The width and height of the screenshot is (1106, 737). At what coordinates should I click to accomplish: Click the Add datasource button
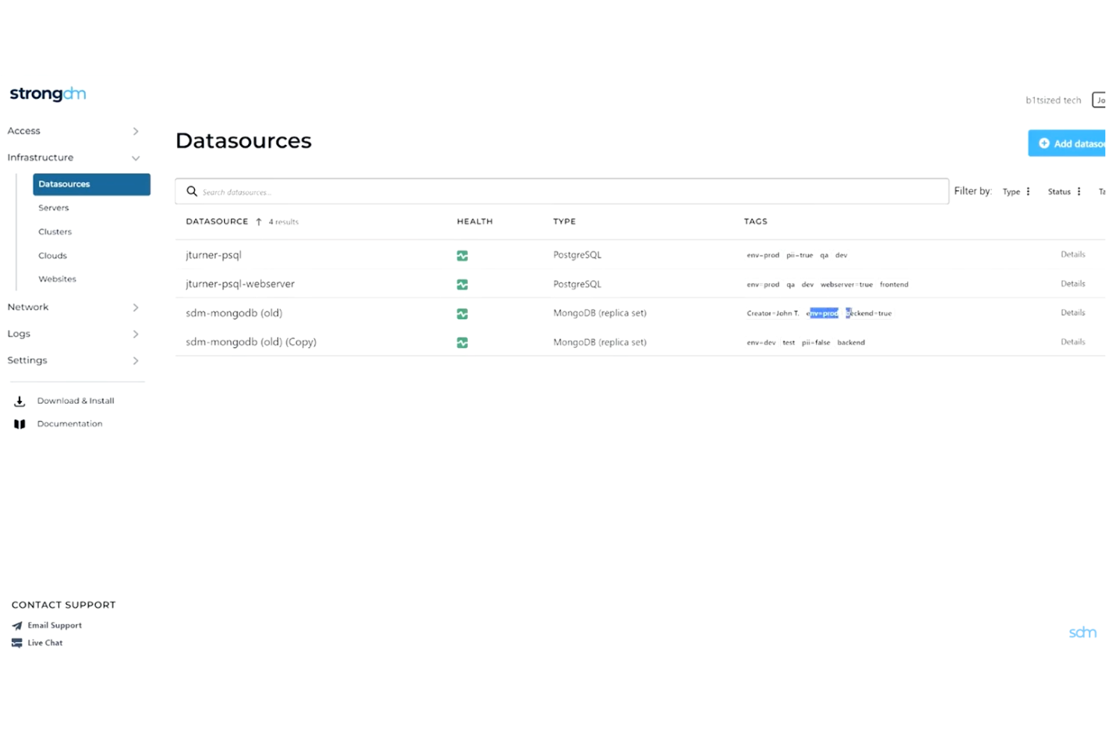[x=1072, y=143]
